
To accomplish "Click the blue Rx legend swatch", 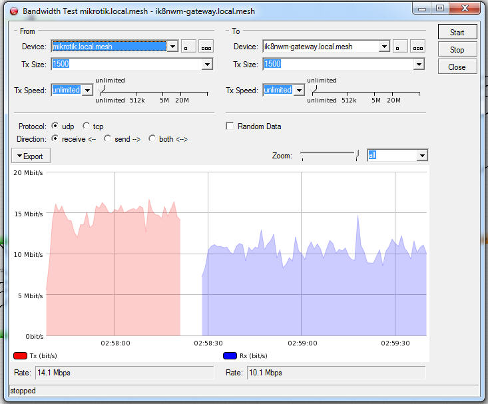I will click(x=230, y=356).
